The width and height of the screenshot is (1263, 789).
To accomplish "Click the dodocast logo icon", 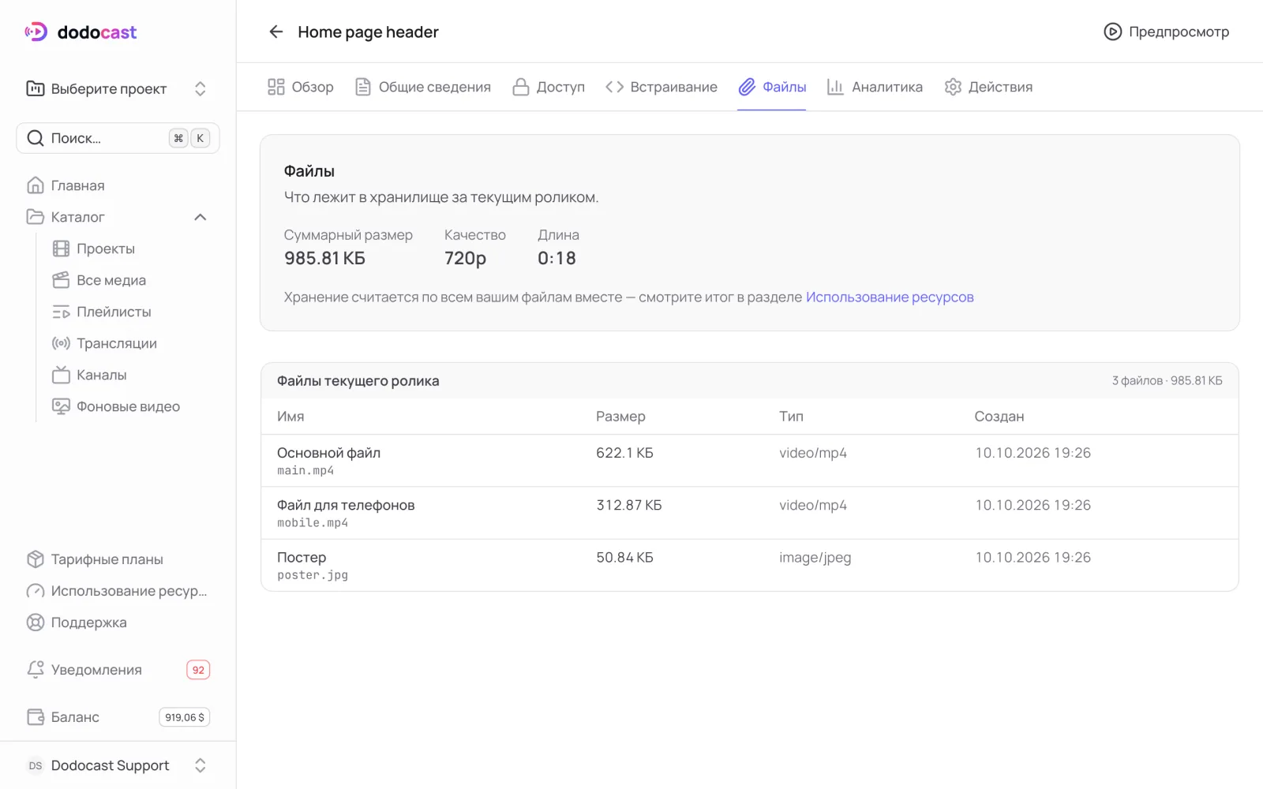I will 36,32.
